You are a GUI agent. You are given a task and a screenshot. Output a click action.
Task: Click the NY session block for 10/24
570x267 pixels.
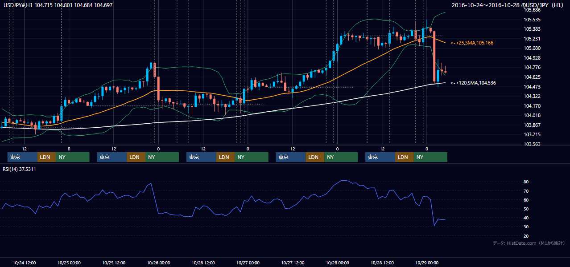(x=73, y=157)
